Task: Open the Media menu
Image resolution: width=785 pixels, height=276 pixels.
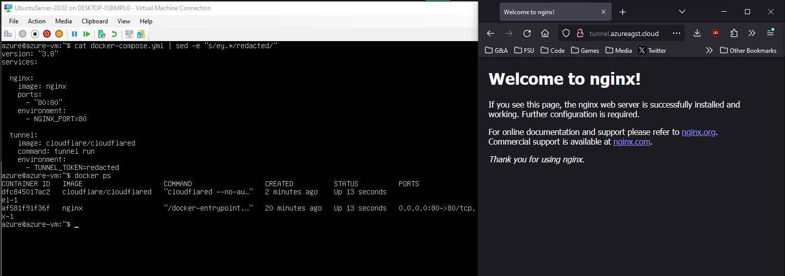Action: tap(63, 21)
